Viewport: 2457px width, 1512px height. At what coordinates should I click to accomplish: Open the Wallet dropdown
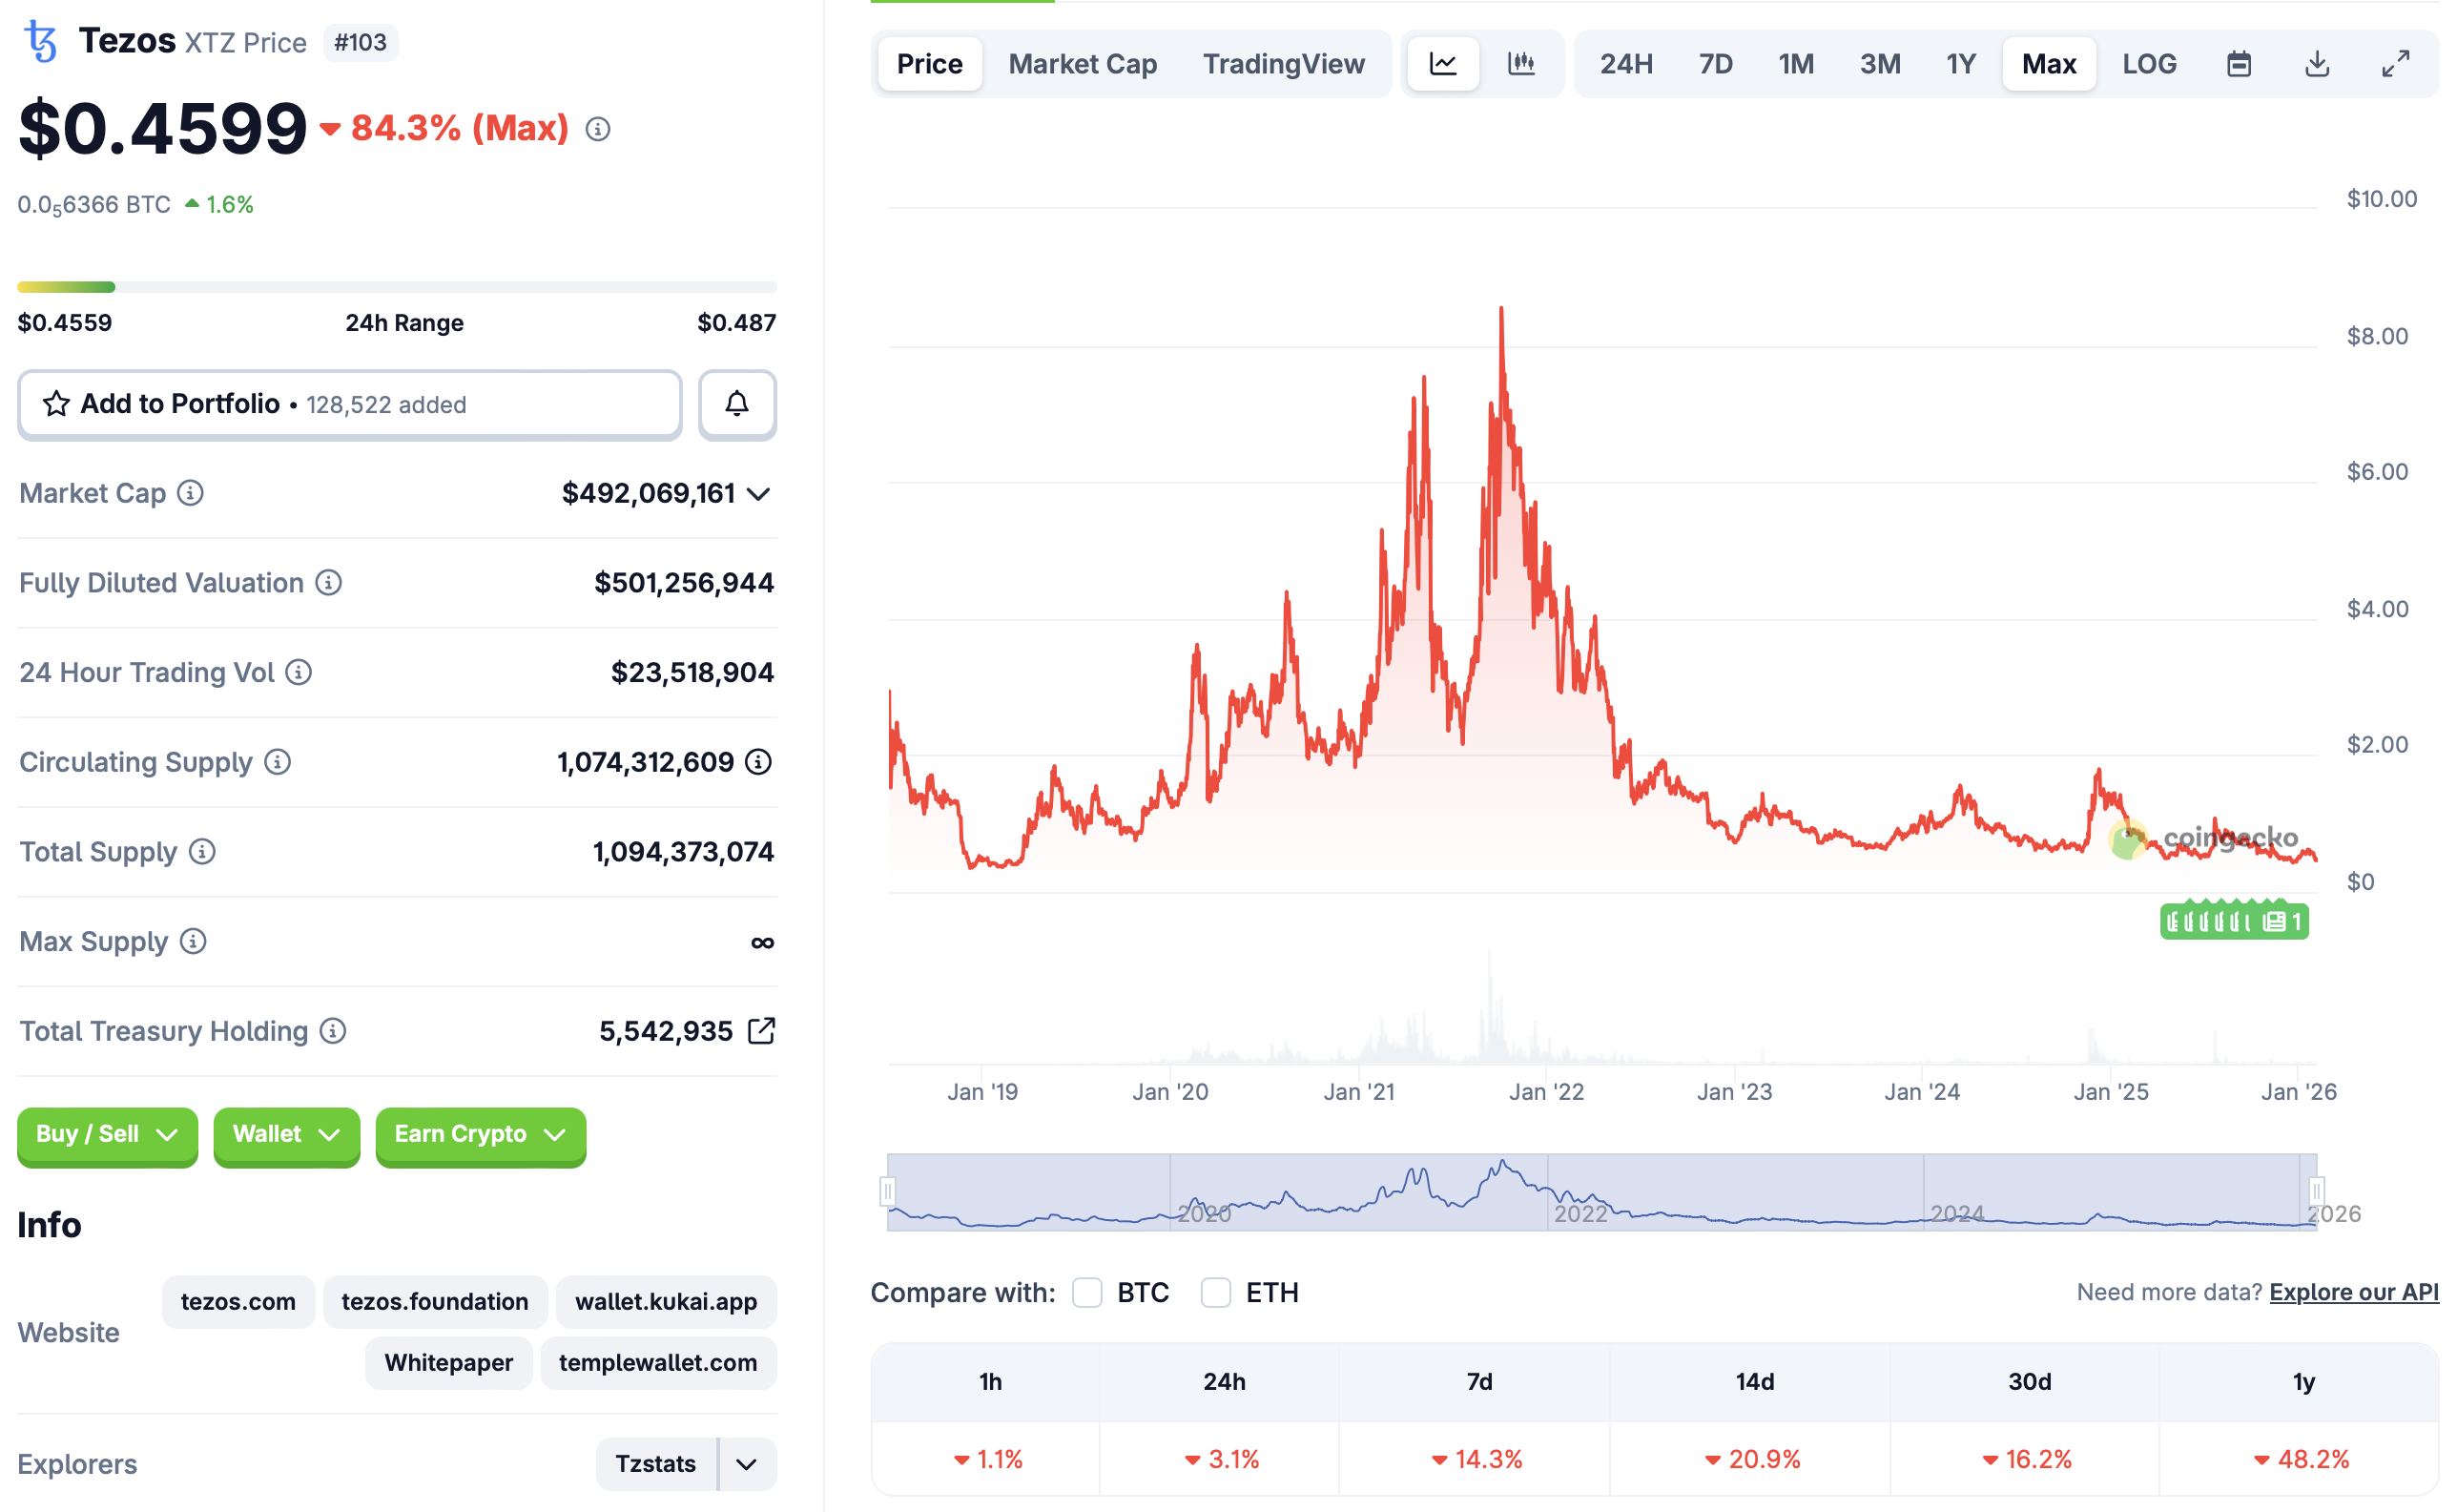pos(287,1136)
